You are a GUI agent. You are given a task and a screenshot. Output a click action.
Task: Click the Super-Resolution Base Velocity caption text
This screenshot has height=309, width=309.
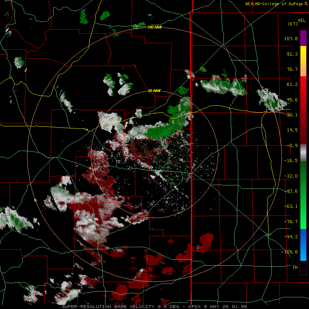[x=154, y=307]
